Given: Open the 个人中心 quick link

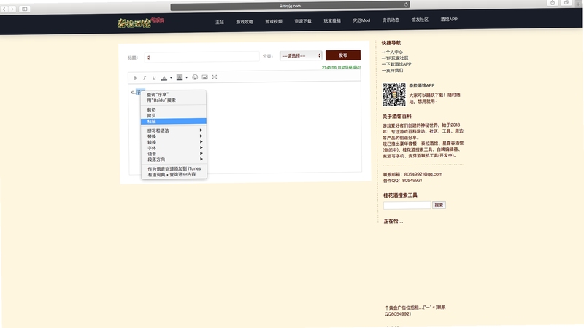Looking at the screenshot, I should (392, 52).
